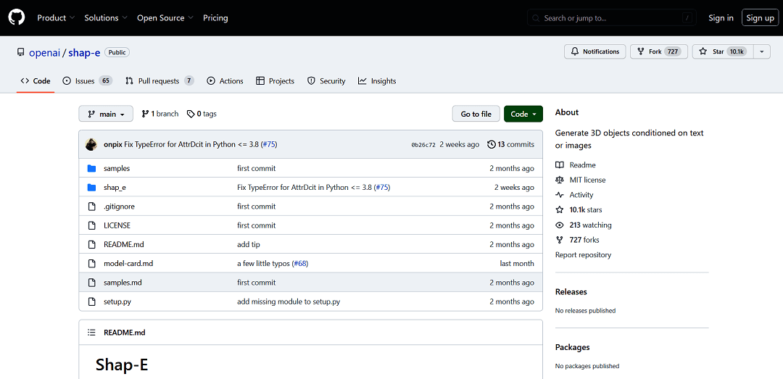Image resolution: width=783 pixels, height=379 pixels.
Task: Click the README outline list icon
Action: [x=91, y=333]
